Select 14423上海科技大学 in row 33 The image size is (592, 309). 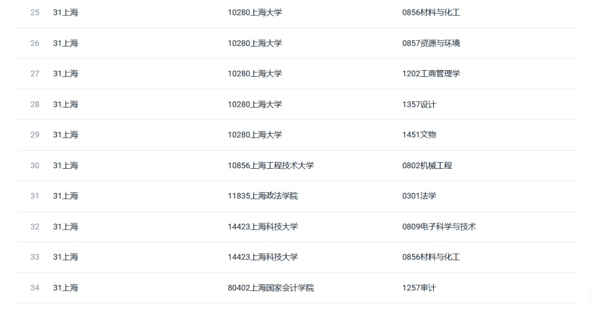[263, 257]
